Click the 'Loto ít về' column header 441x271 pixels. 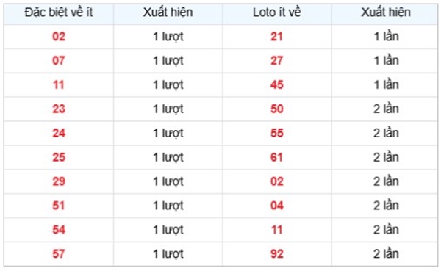click(x=277, y=12)
